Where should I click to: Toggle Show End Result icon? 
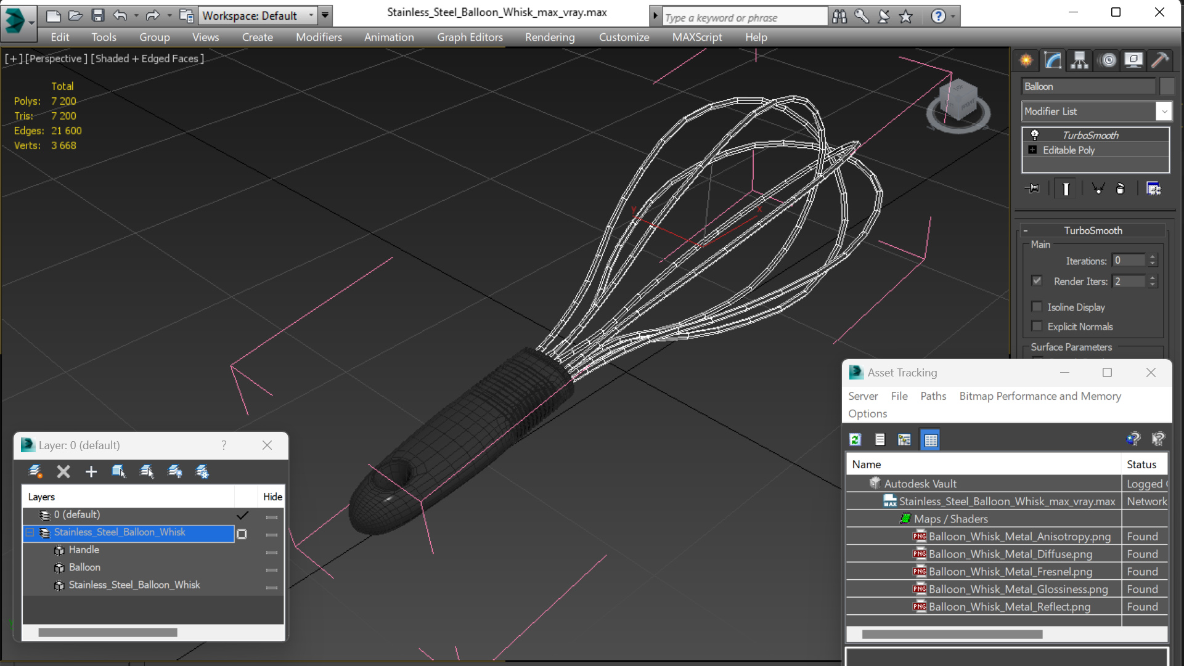1066,189
